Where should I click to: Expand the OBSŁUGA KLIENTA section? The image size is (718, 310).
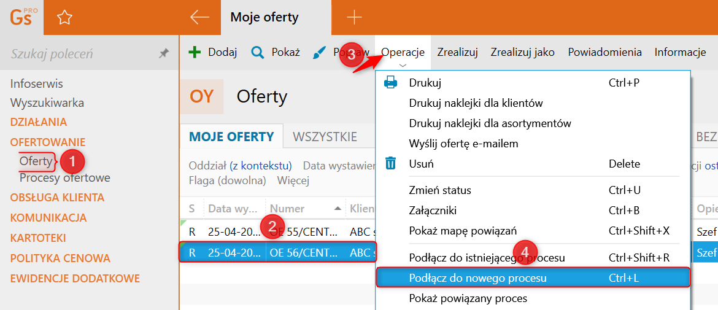[57, 198]
